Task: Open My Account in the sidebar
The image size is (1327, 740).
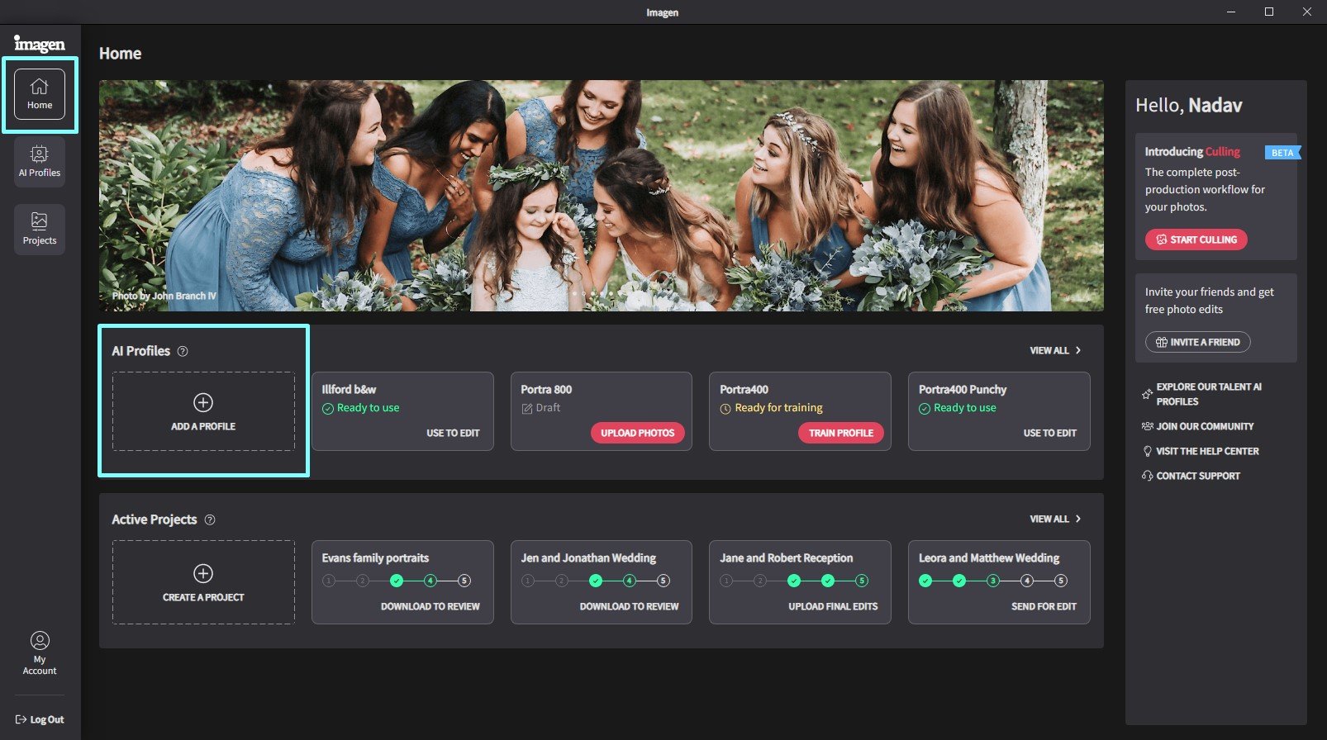Action: (40, 653)
